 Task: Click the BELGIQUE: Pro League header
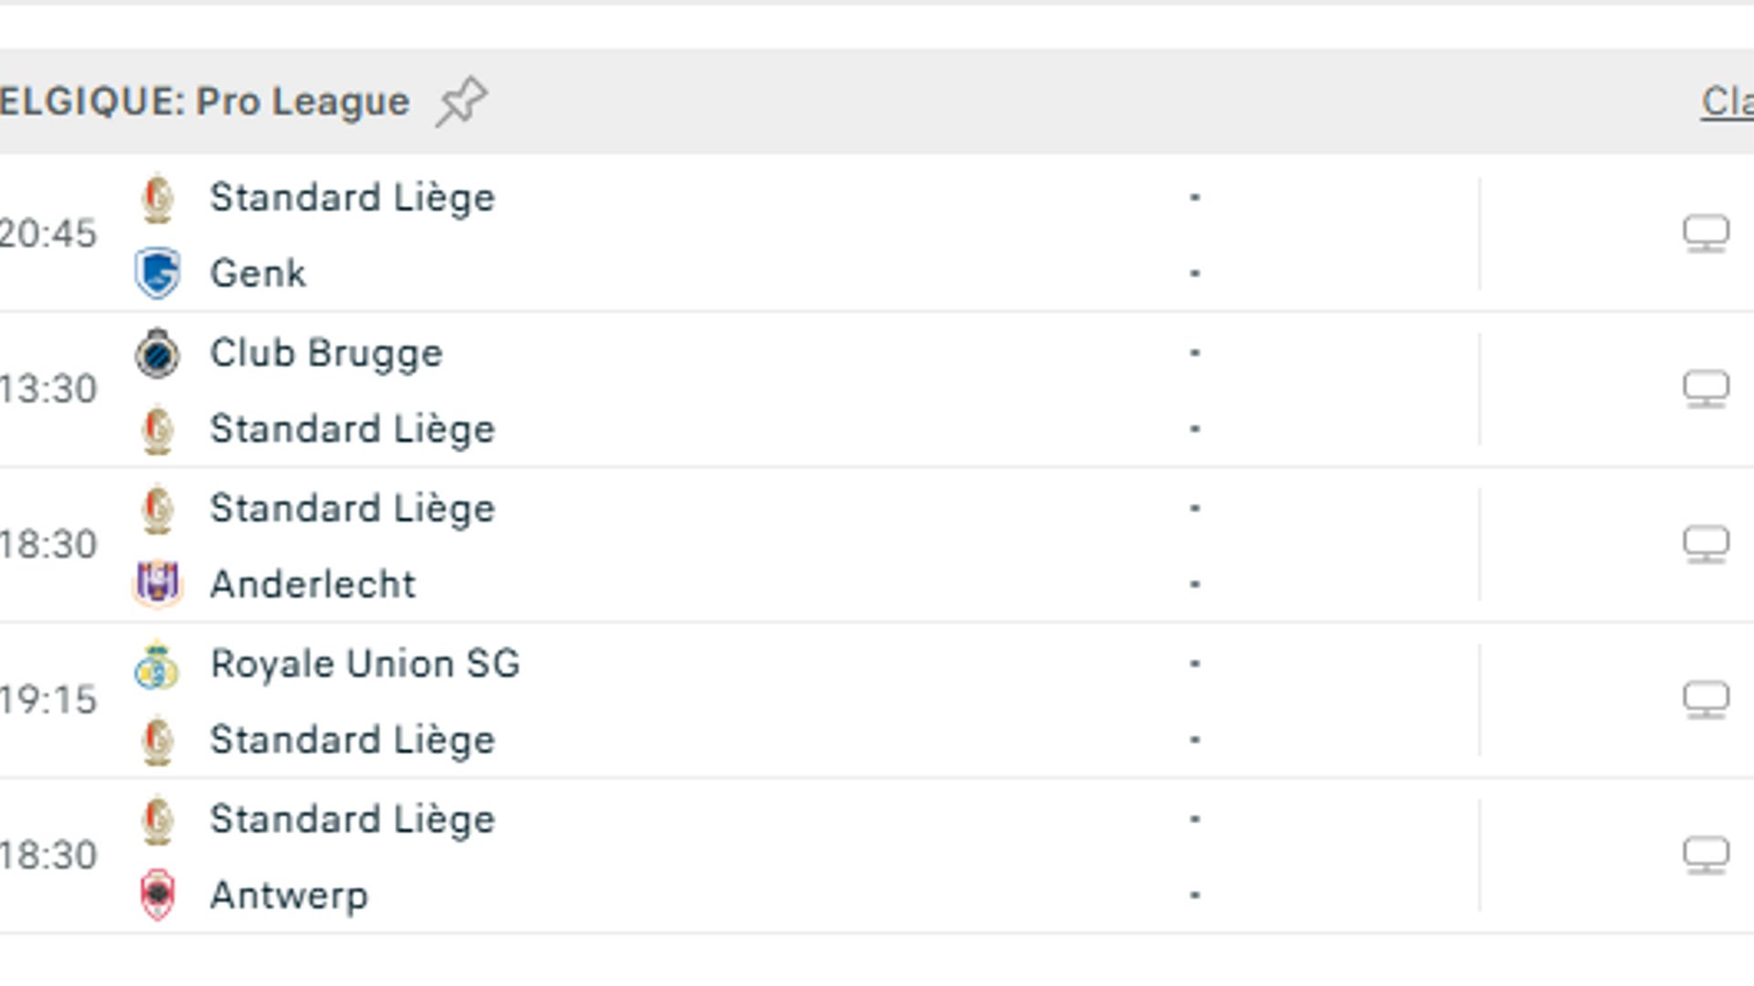tap(201, 100)
